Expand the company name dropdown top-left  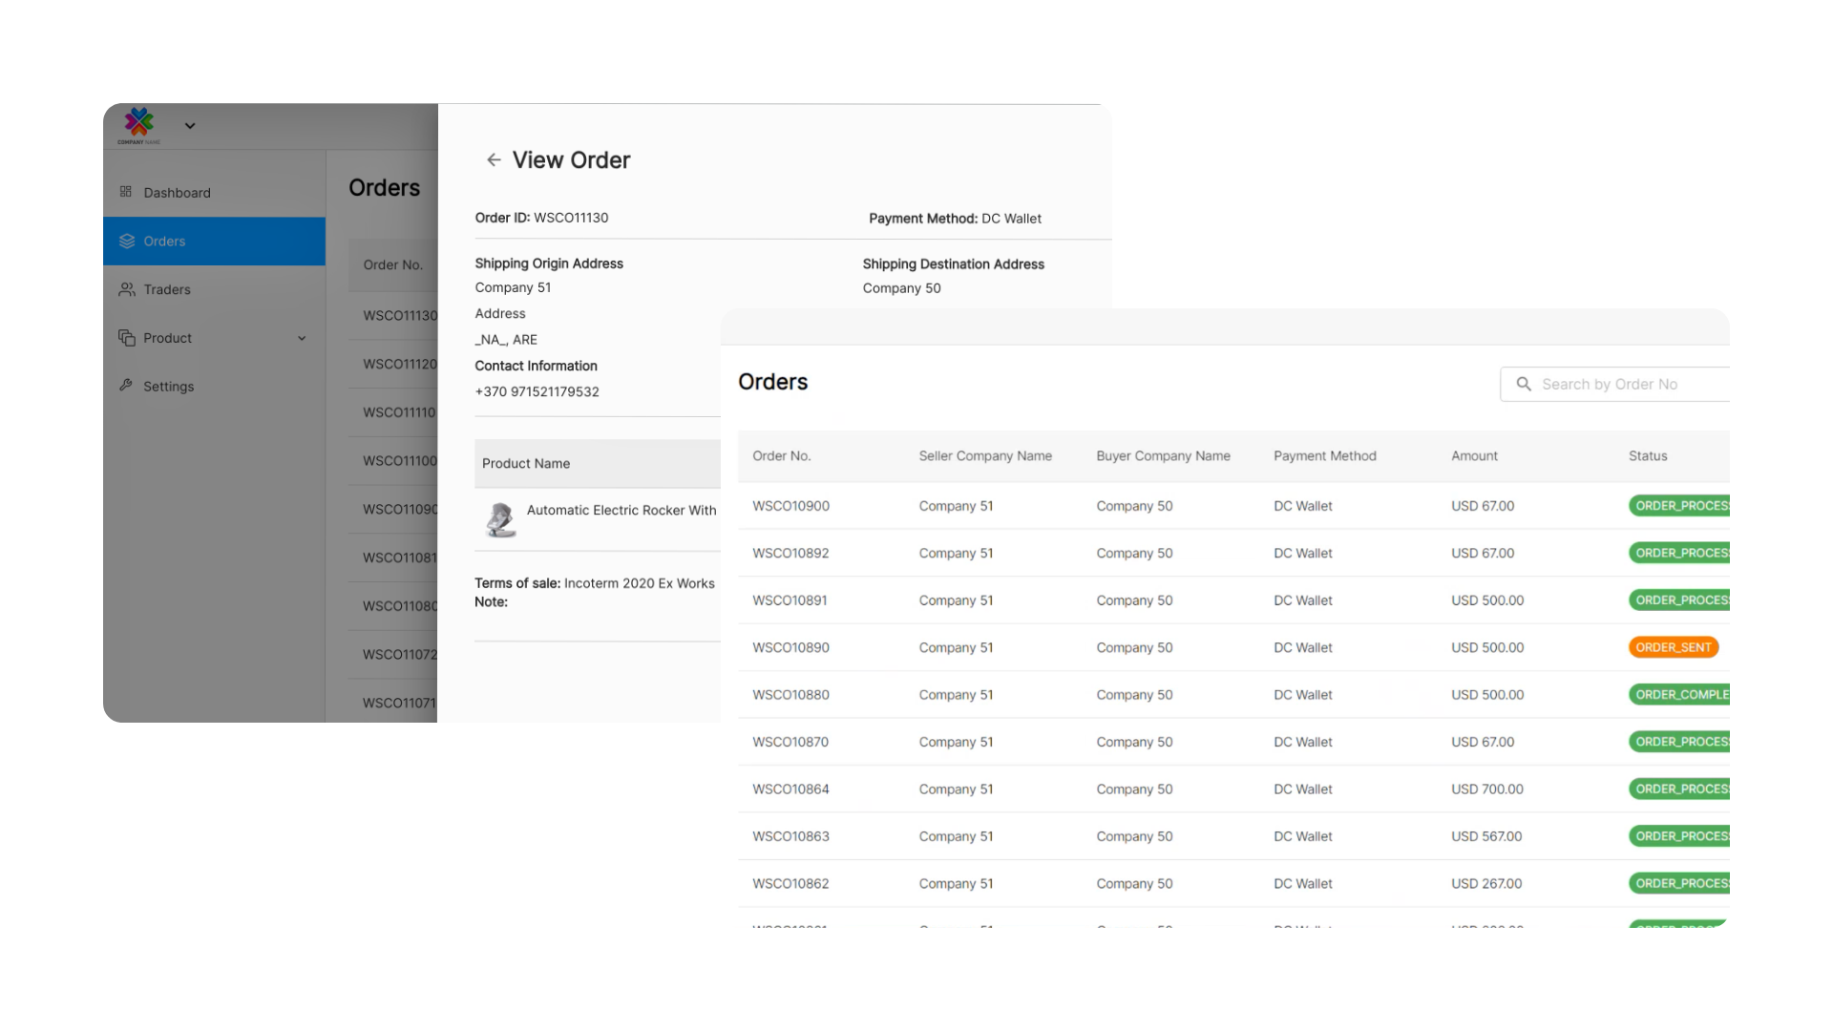190,125
